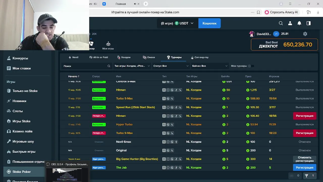This screenshot has height=182, width=323.
Task: Switch to the All-in or Fold tab
Action: coord(98,57)
